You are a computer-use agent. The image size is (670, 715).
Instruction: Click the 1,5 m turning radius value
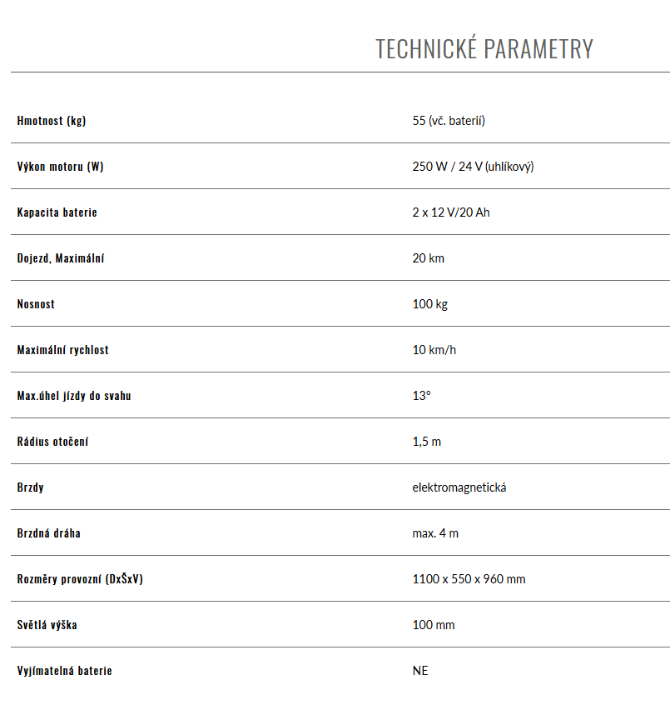click(x=427, y=442)
